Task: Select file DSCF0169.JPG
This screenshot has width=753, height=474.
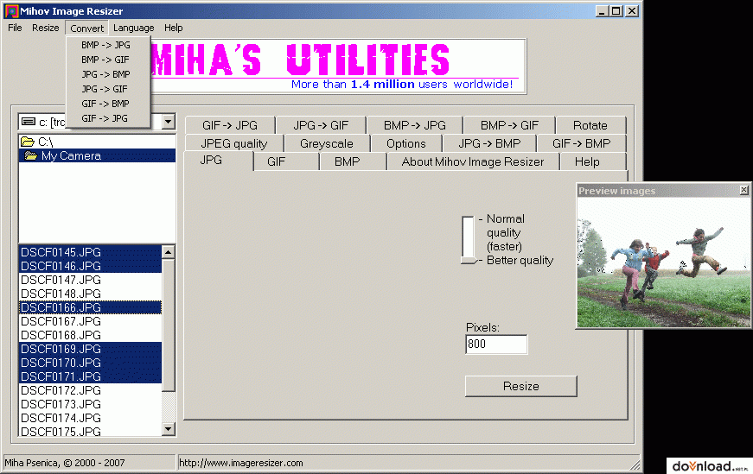Action: pyautogui.click(x=90, y=349)
